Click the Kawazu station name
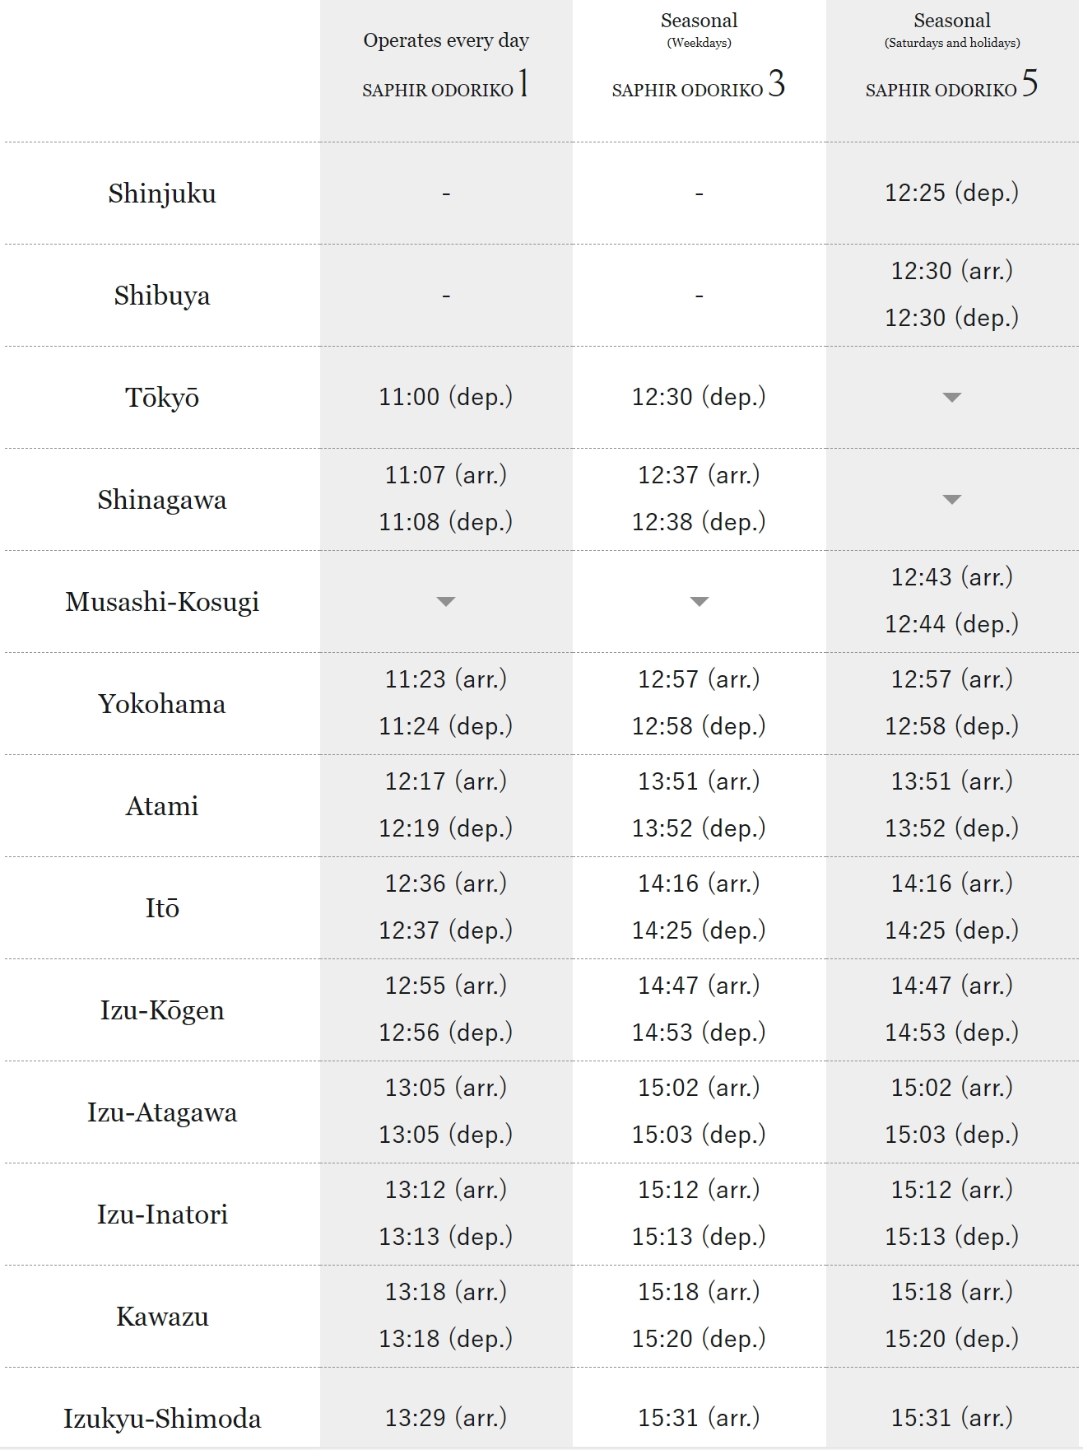 click(162, 1317)
